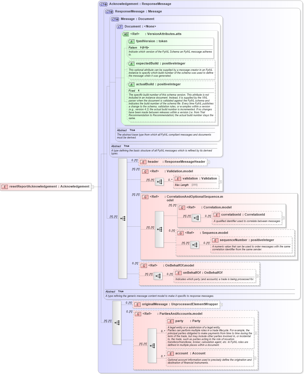Click the E icon beside party
This screenshot has height=374, width=304.
coord(171,321)
